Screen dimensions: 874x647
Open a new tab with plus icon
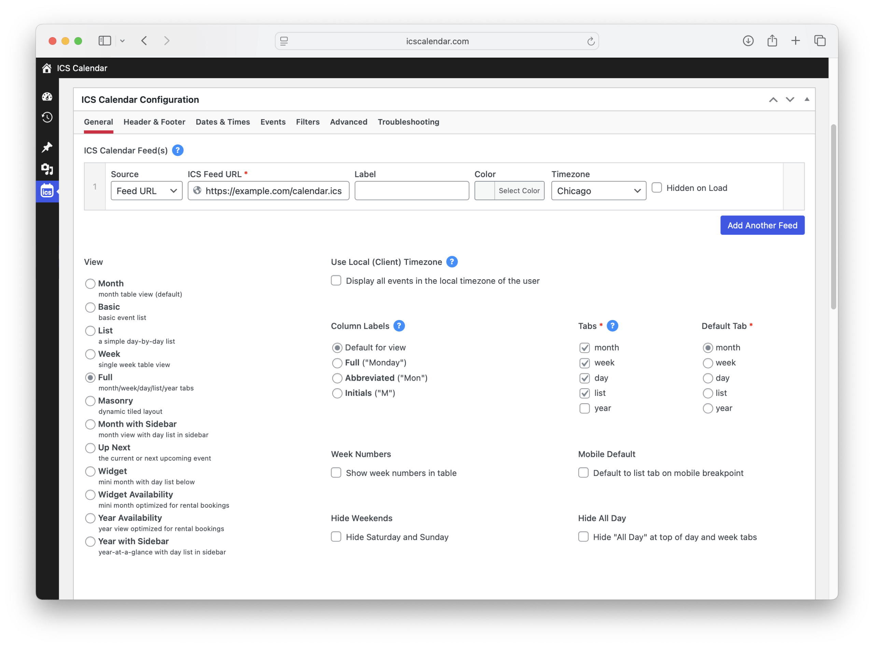click(x=796, y=41)
